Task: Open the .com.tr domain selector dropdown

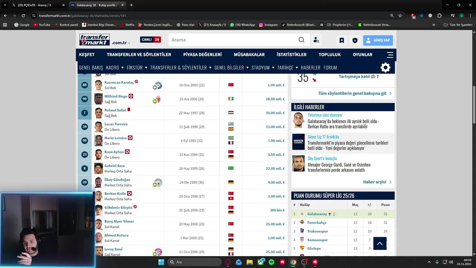Action: [121, 43]
